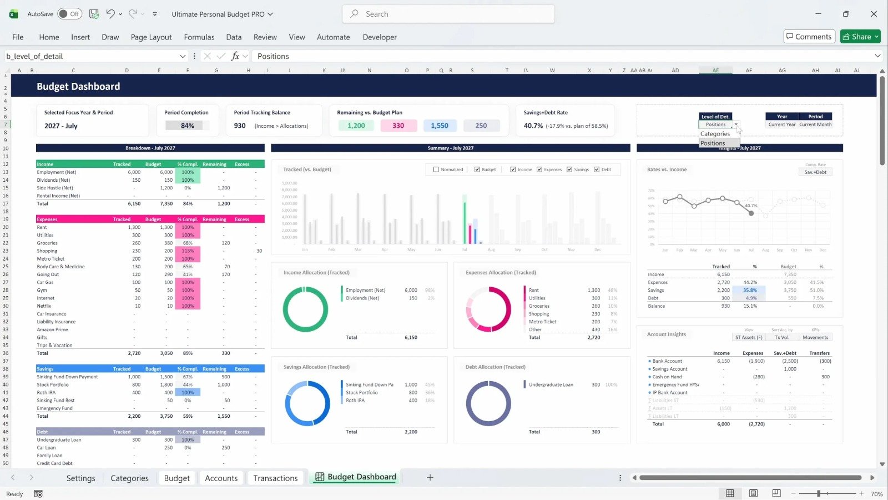Uncheck the Savings checkbox in summary chart

(569, 169)
